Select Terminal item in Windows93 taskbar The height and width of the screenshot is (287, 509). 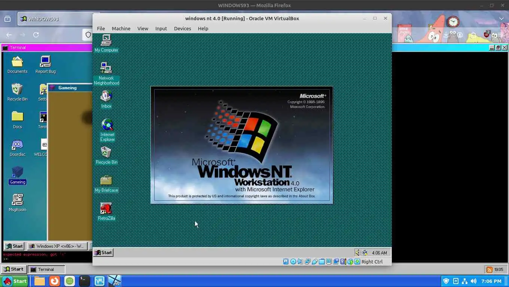[x=47, y=269]
